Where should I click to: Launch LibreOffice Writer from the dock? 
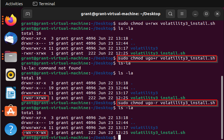(11, 93)
